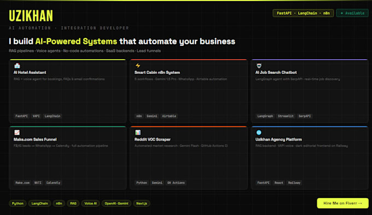Click the globe icon on Uzikhan Agency Platform card

click(259, 132)
